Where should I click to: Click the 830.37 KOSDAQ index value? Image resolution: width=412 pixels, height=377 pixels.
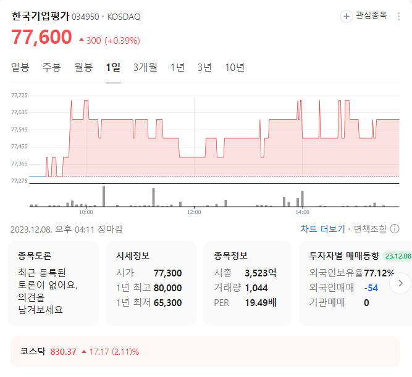click(x=64, y=352)
